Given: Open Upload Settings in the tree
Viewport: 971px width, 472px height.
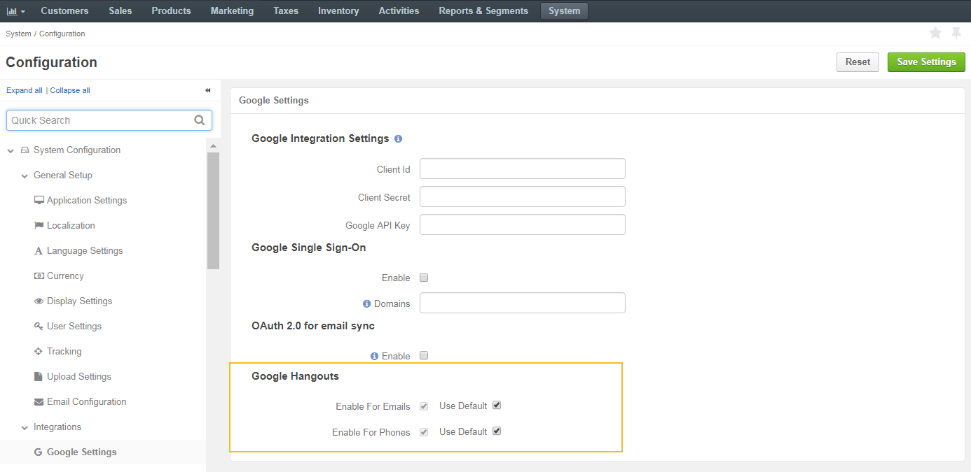Looking at the screenshot, I should 79,376.
